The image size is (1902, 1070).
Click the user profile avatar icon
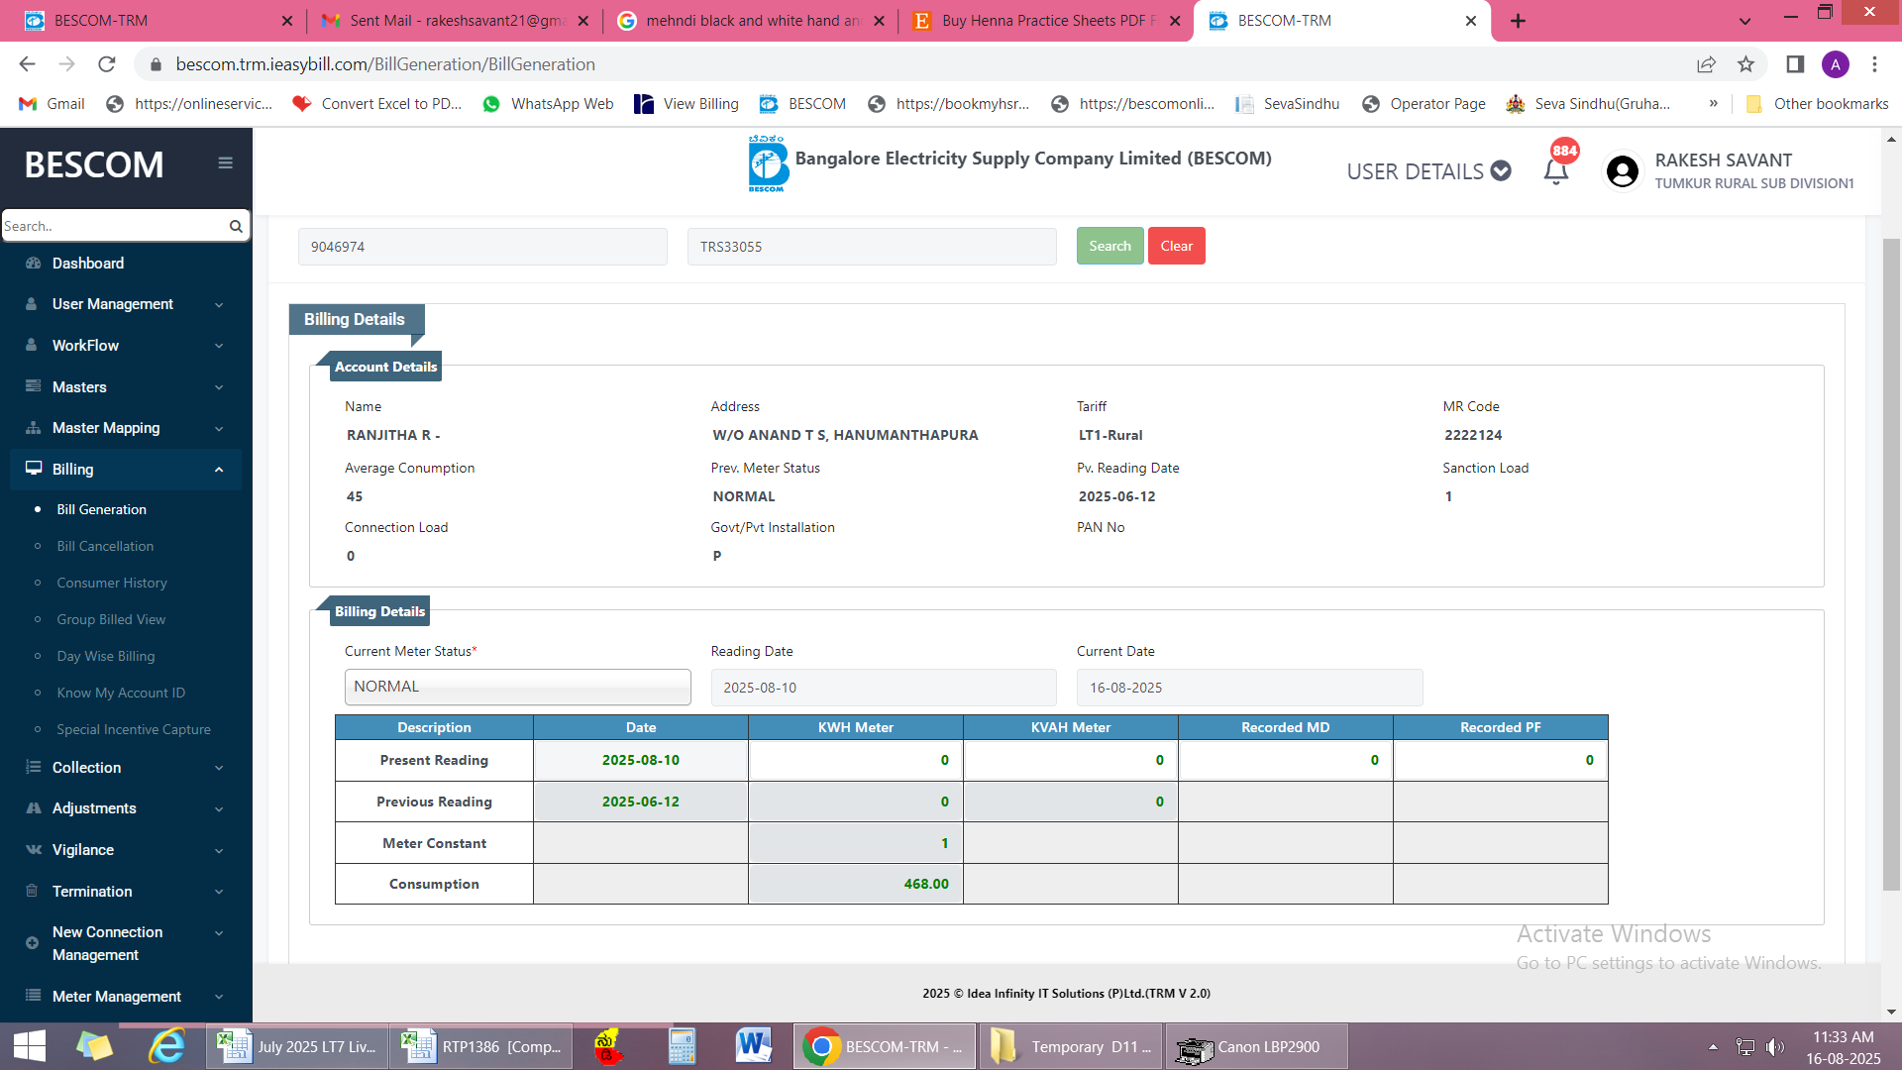1622,171
